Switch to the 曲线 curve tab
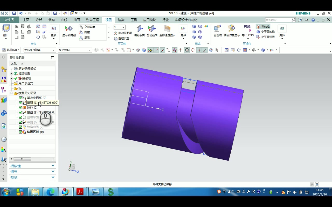Image resolution: width=332 pixels, height=207 pixels. point(64,20)
